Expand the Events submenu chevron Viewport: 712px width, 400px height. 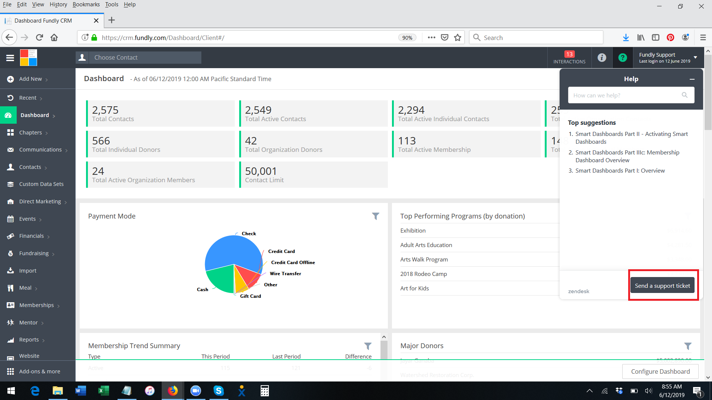40,220
